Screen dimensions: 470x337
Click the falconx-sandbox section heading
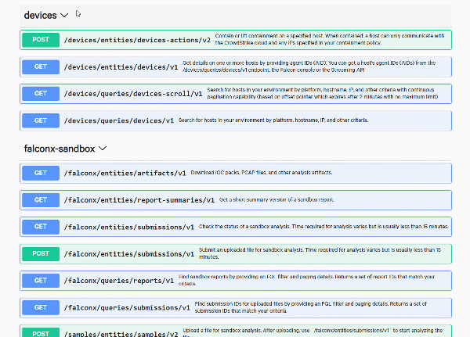(60, 149)
